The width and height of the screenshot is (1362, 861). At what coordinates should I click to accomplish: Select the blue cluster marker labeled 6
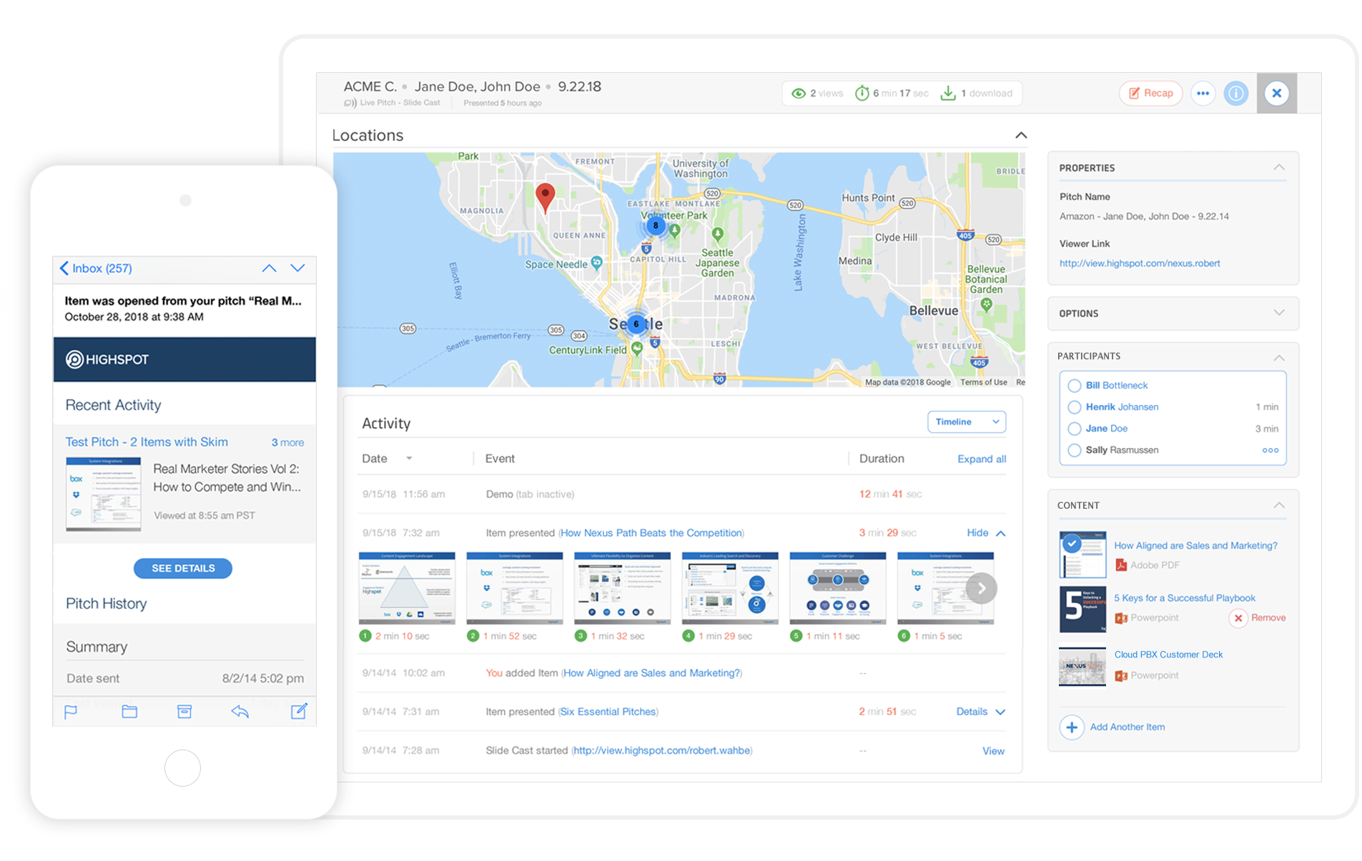click(x=636, y=324)
